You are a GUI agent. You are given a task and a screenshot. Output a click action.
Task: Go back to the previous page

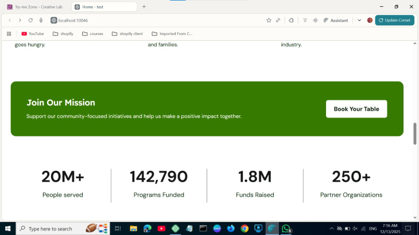click(10, 20)
